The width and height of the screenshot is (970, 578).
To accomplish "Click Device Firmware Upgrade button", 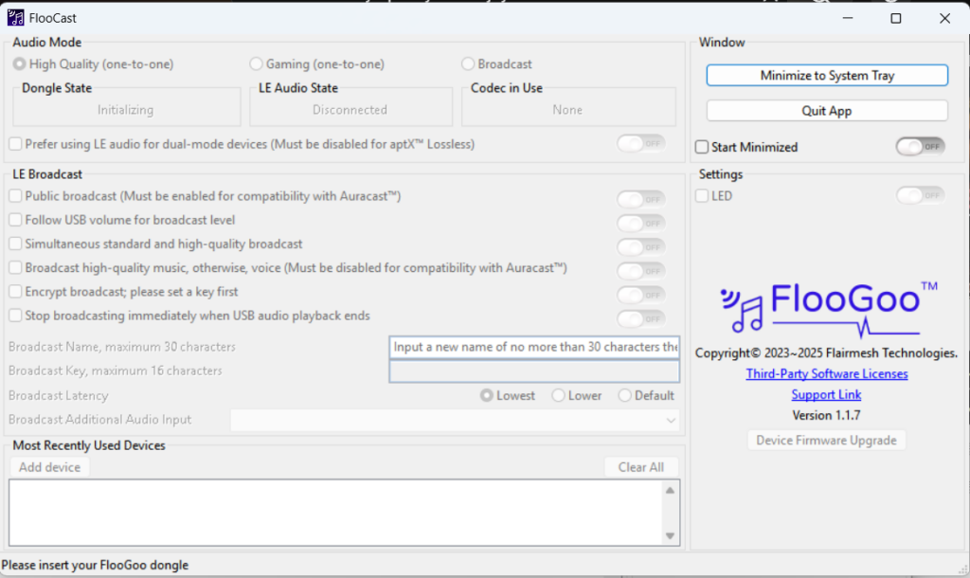I will pos(826,440).
